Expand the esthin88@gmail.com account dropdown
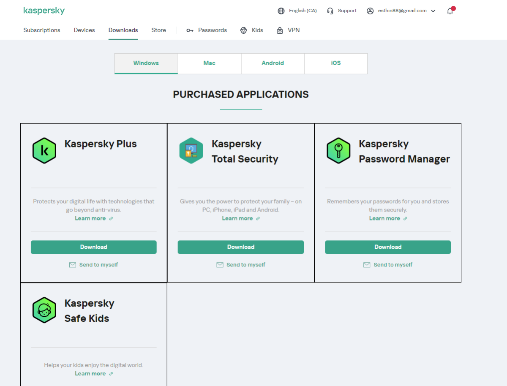The image size is (507, 386). (433, 11)
